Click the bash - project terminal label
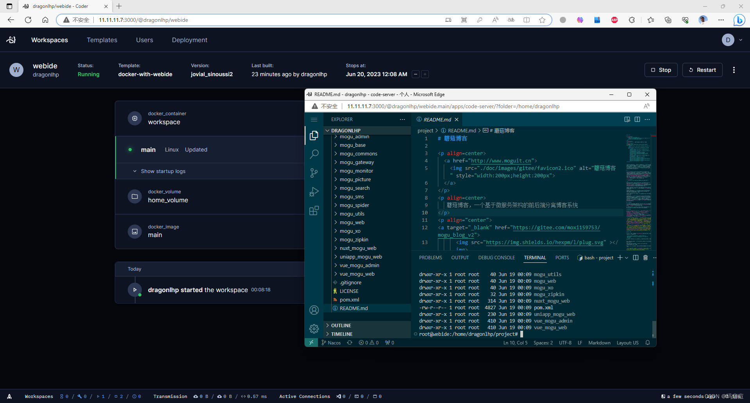Screen dimensions: 750x403 [595, 258]
